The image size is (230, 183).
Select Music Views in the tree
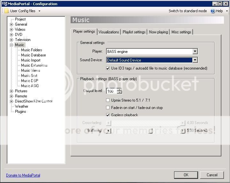(x=31, y=71)
